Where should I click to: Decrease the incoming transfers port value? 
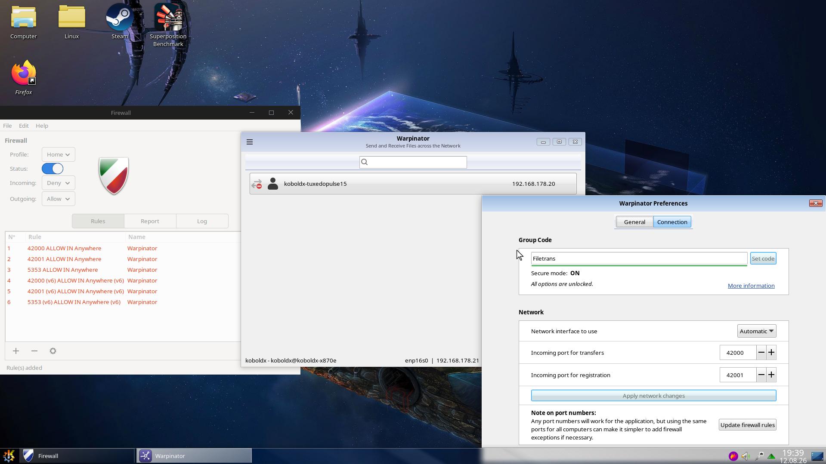[x=761, y=353]
